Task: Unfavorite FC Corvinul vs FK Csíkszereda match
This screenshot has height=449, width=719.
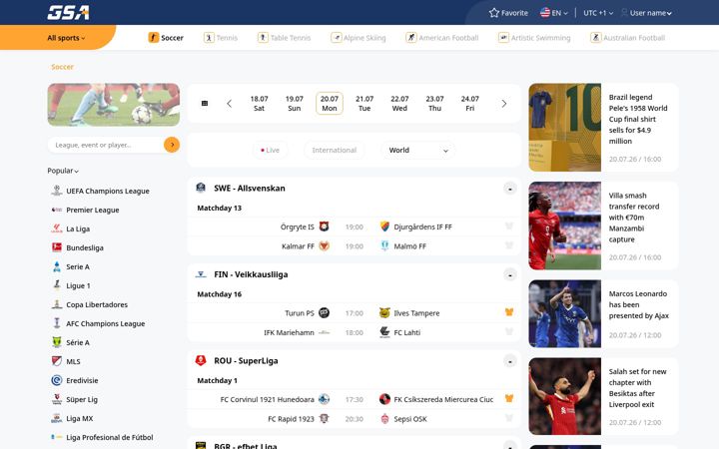Action: tap(509, 398)
